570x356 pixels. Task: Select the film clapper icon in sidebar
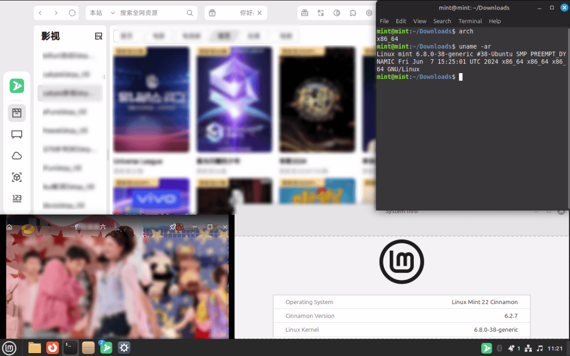tap(17, 113)
